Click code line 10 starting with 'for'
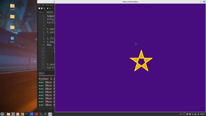Screen dimensions: 206x116 (51, 45)
